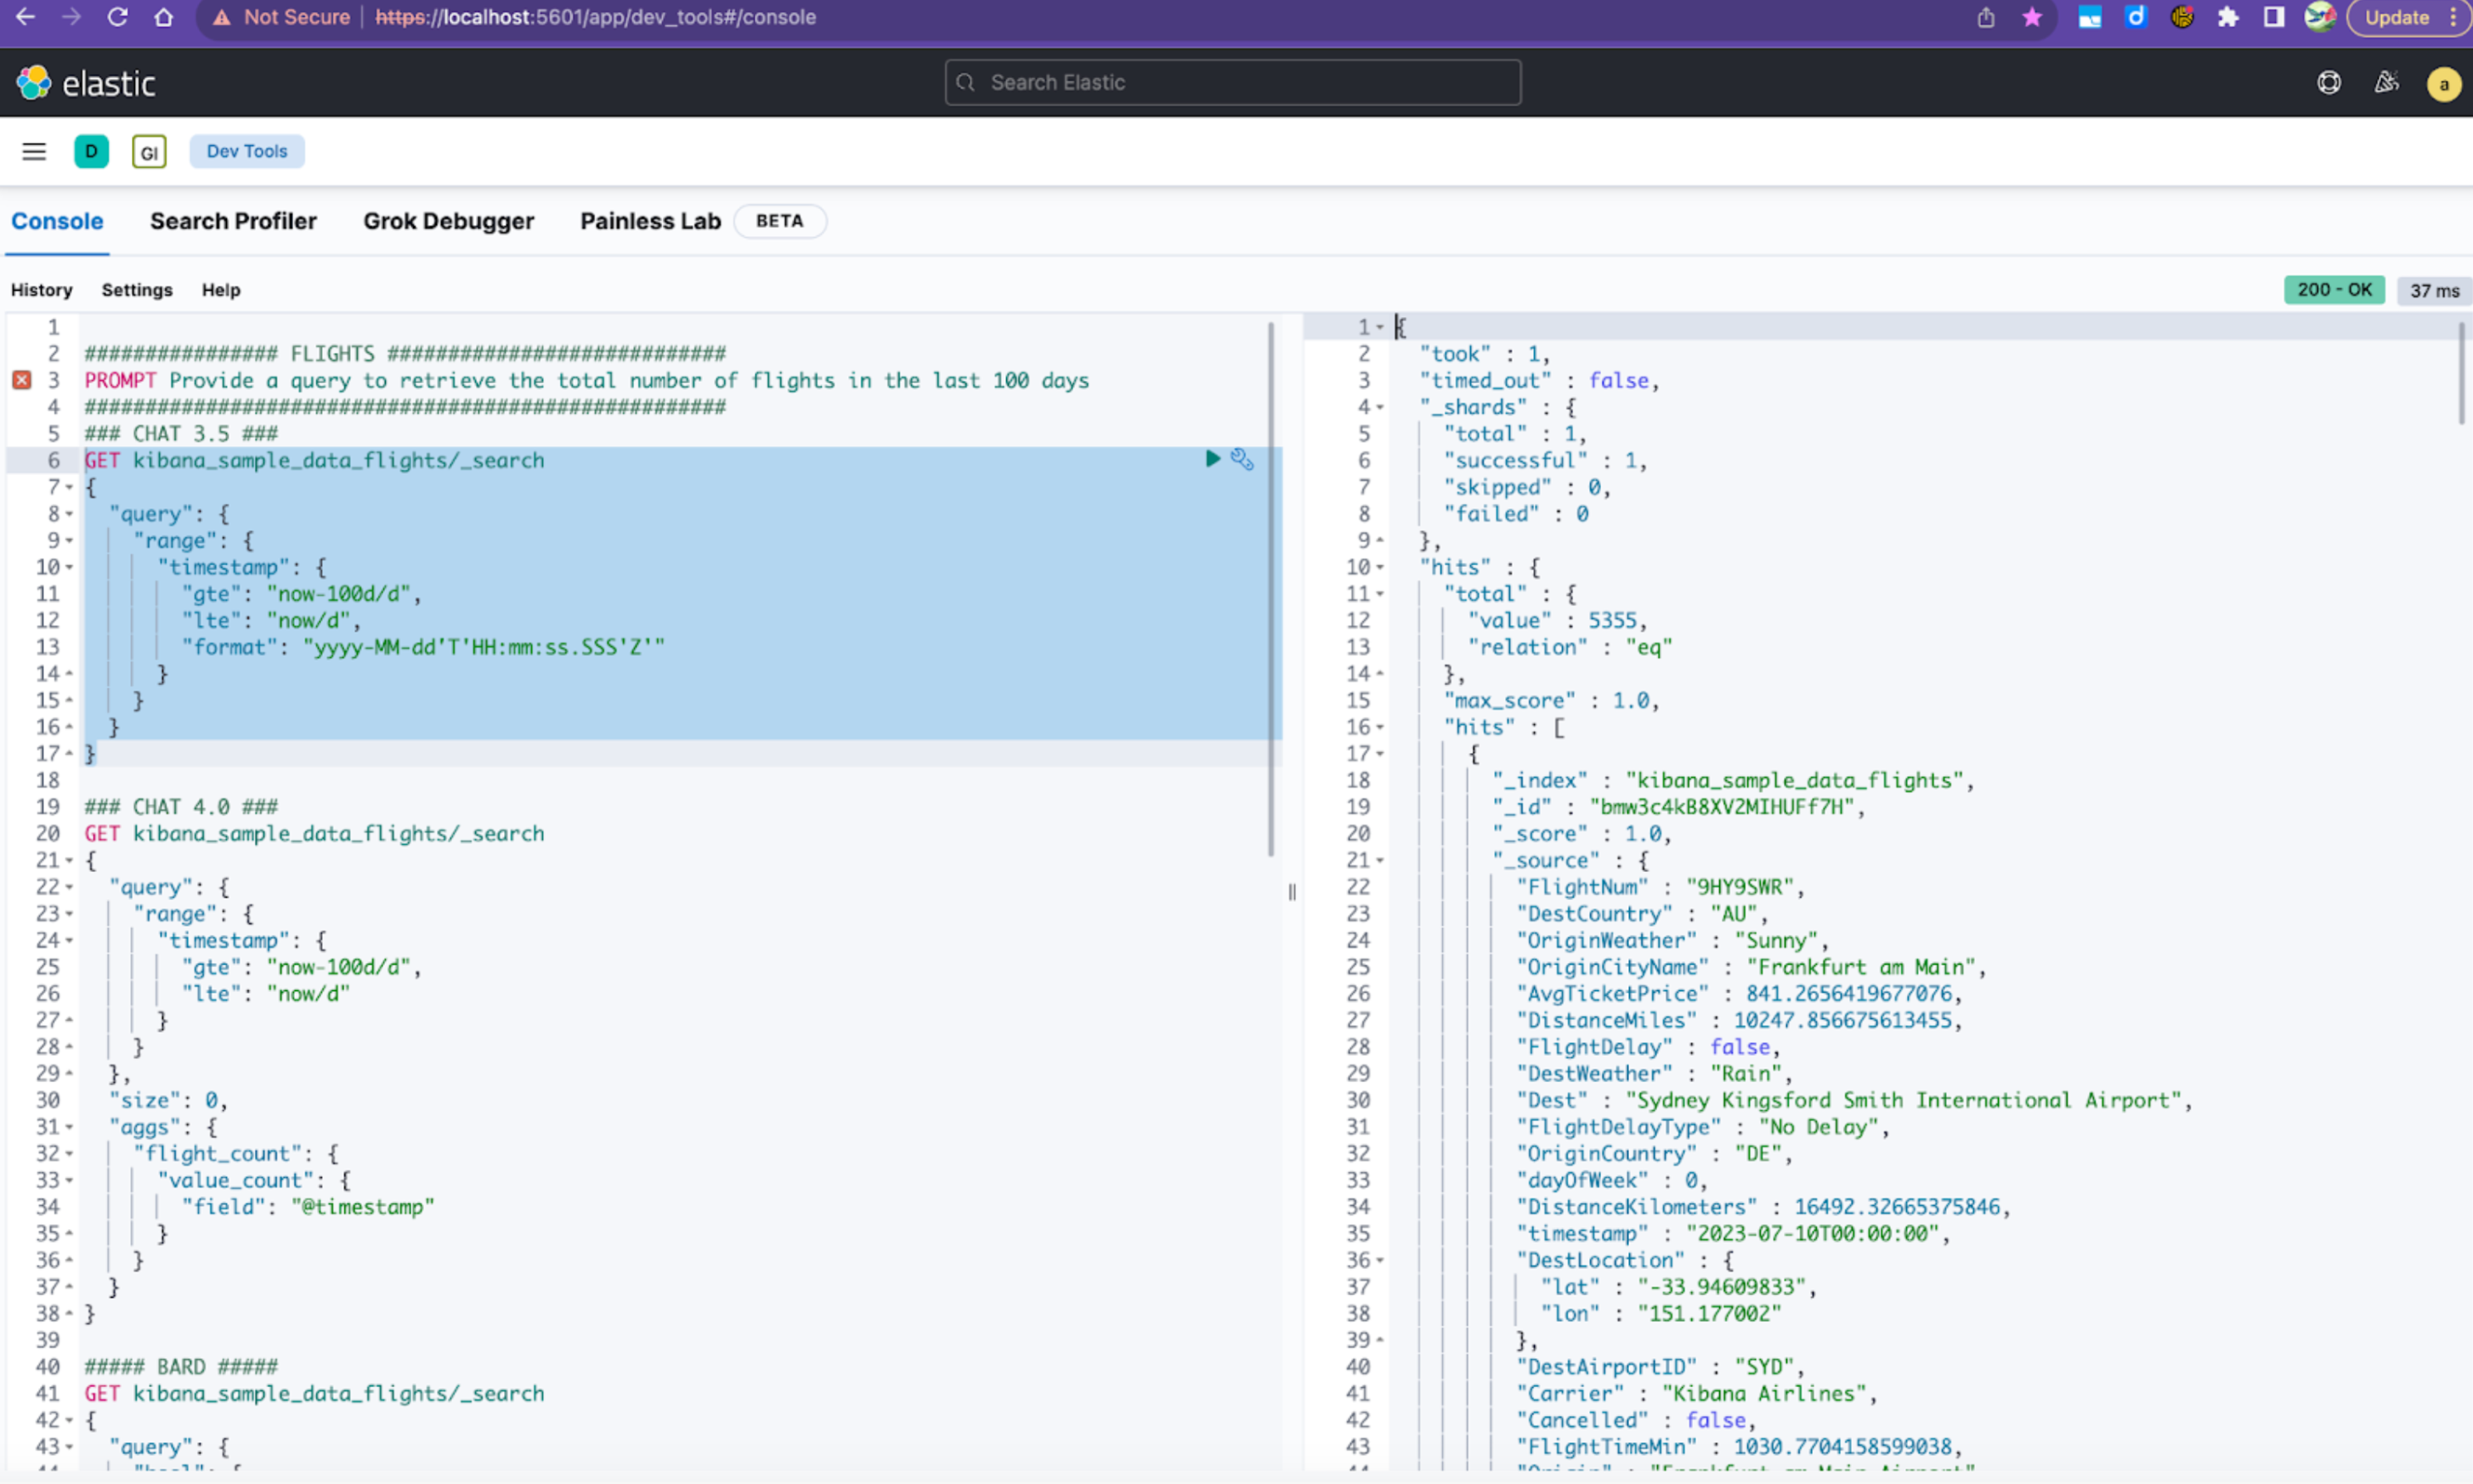The height and width of the screenshot is (1484, 2473).
Task: Click the editor vertical scrollbar
Action: pos(1270,590)
